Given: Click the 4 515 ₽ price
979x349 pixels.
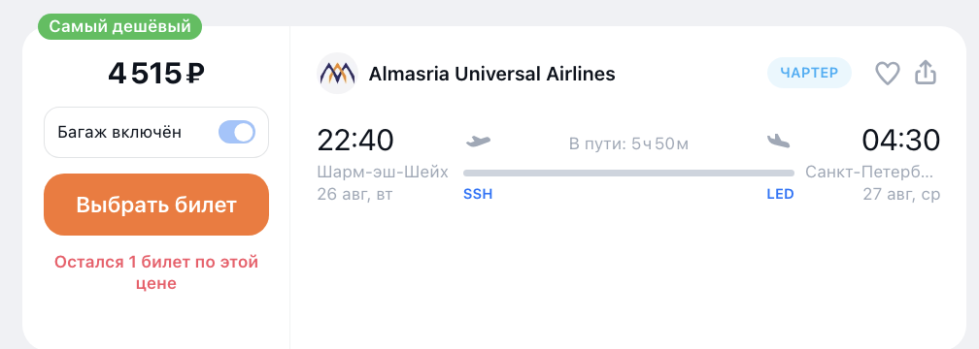Looking at the screenshot, I should coord(156,74).
